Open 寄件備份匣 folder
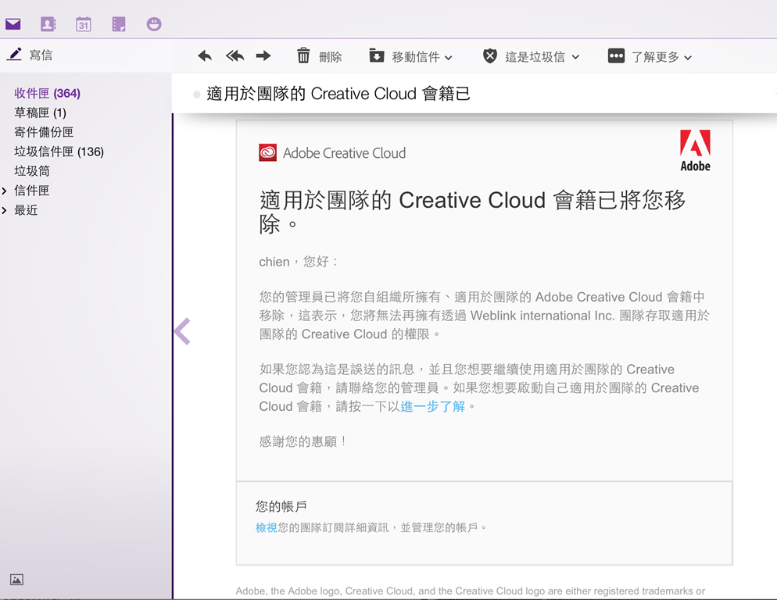777x600 pixels. (44, 132)
